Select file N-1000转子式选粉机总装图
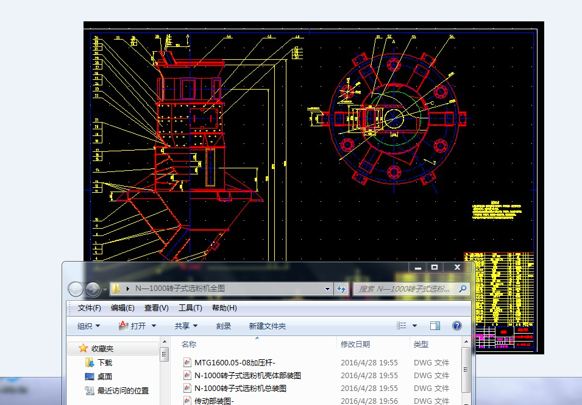This screenshot has height=405, width=582. click(x=240, y=388)
